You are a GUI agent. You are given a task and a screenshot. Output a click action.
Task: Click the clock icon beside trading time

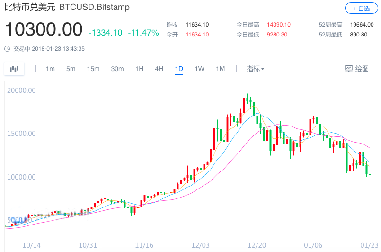point(7,49)
